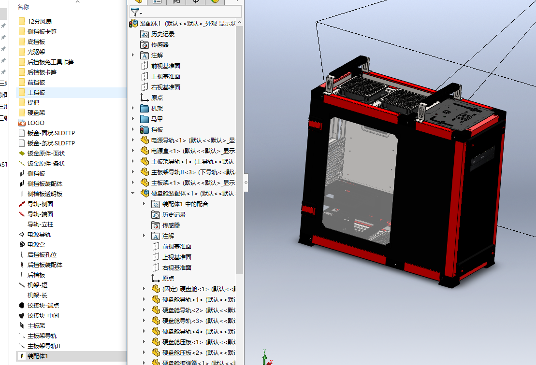Select the 12分风扇 folder name in Explorer
536x365 pixels.
[40, 22]
